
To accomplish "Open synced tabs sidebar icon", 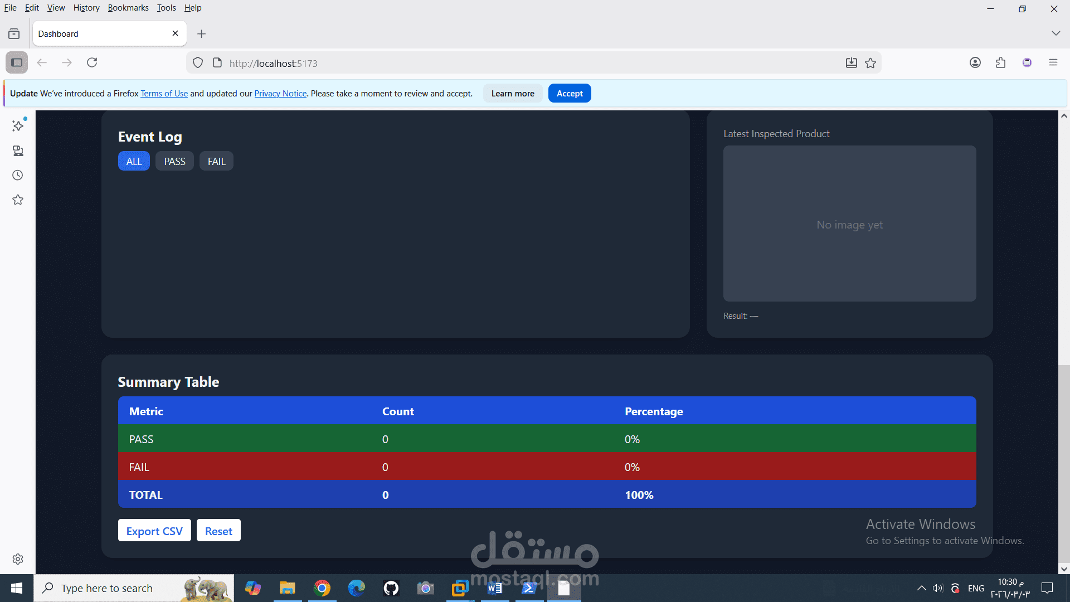I will click(x=18, y=151).
